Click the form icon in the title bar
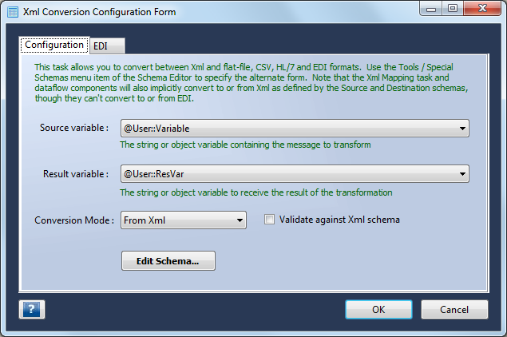Screen dimensions: 507x337 13,12
